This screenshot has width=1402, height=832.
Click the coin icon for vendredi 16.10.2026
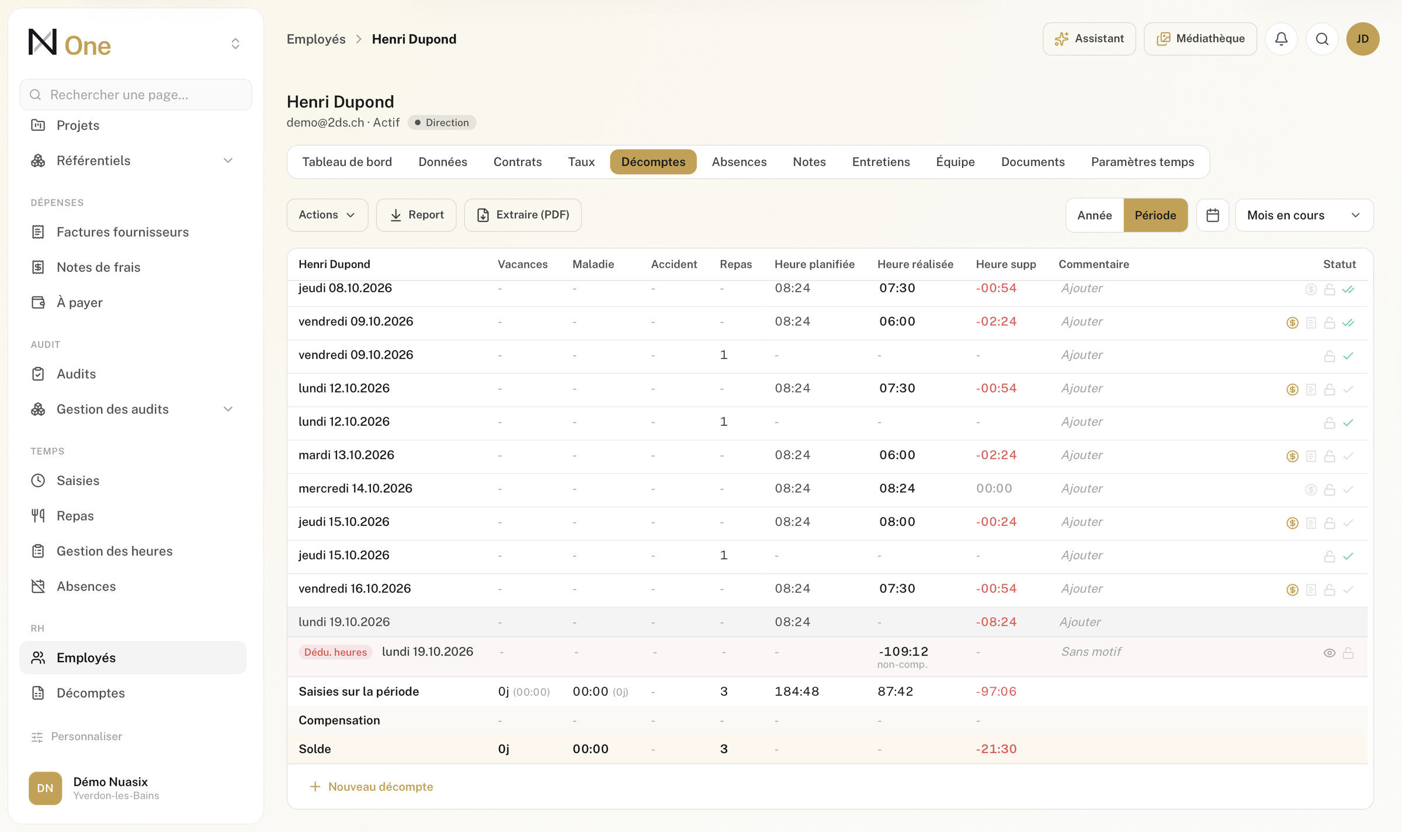pos(1292,590)
